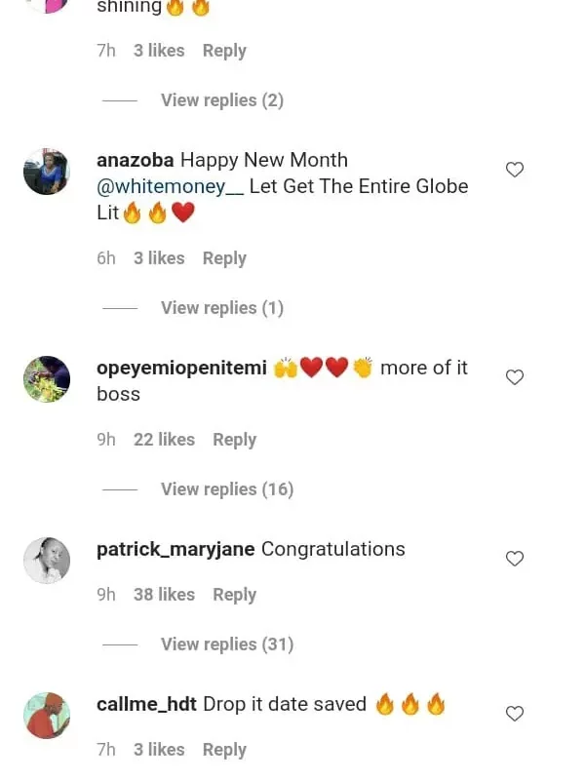Reply to opeyemiopenitemi's comment
The width and height of the screenshot is (585, 780).
(x=234, y=440)
